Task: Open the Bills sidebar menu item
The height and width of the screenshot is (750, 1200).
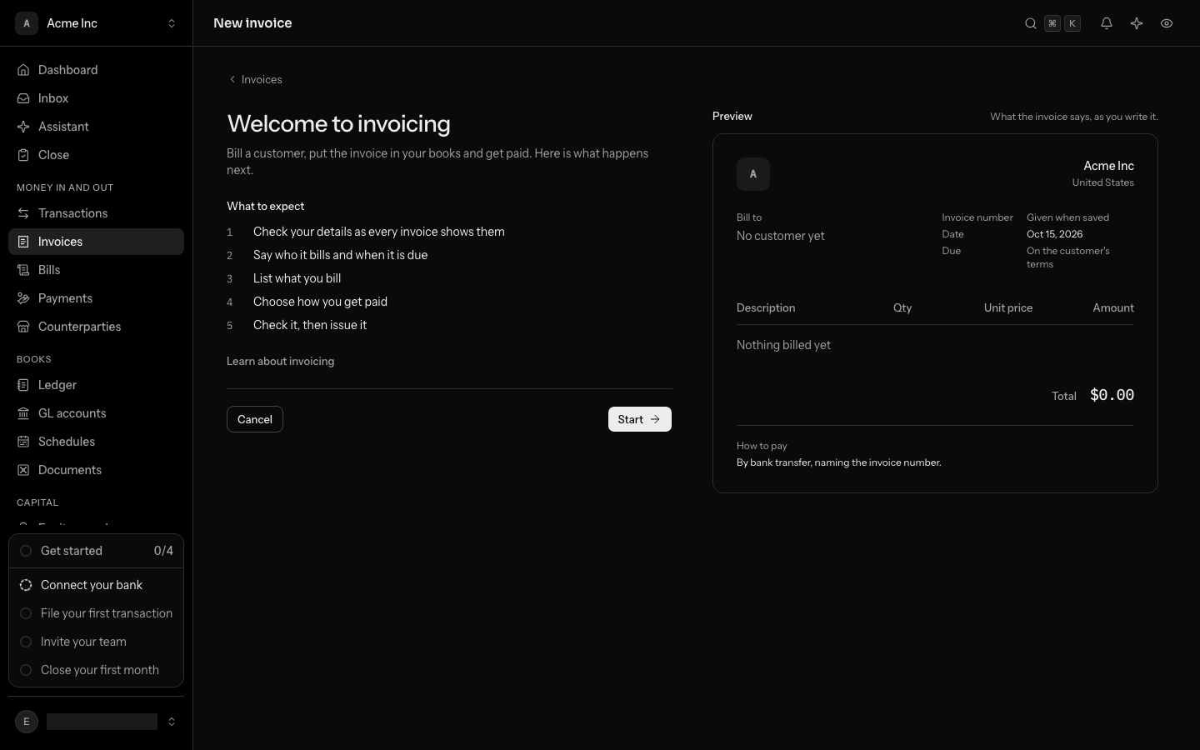Action: click(x=96, y=270)
